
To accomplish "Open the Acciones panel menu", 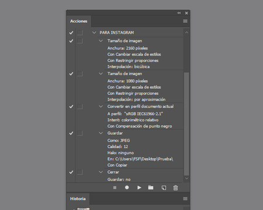I will coord(185,21).
